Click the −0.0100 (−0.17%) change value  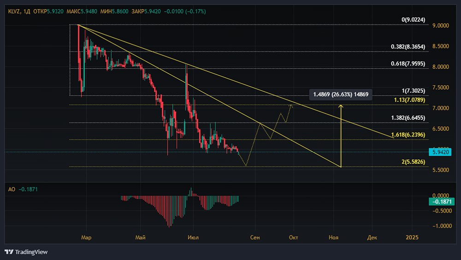(x=185, y=12)
